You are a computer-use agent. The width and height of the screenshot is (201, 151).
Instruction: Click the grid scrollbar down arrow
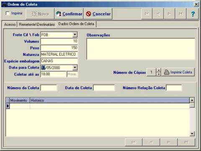coord(192,134)
